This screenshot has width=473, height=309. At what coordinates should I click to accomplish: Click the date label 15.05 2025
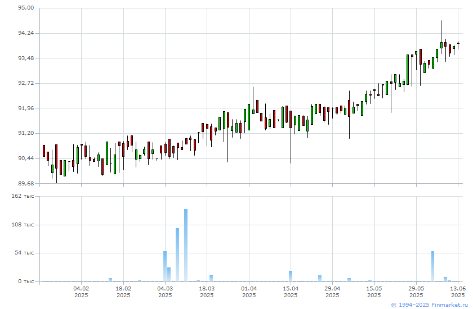pos(374,292)
